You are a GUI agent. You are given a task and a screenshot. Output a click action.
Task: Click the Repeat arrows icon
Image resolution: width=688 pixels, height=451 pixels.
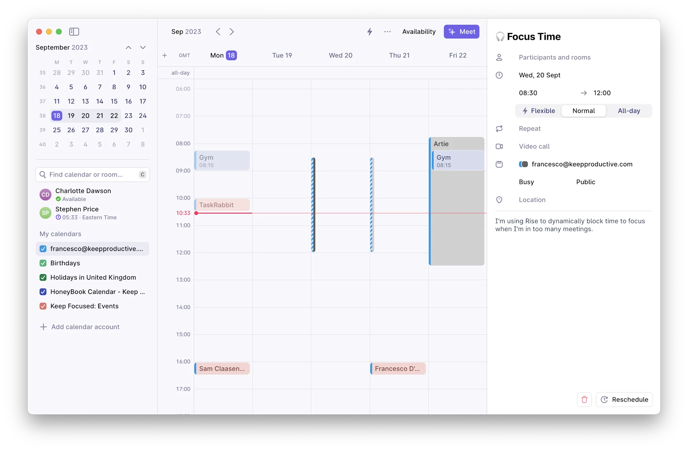499,128
